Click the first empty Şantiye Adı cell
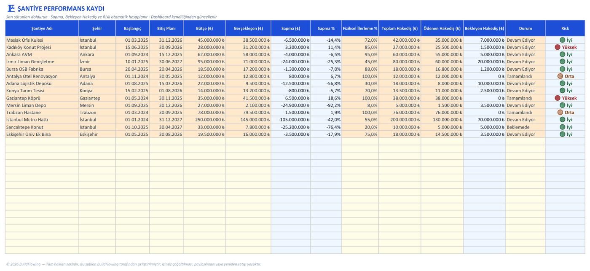Viewport: 590px width, 271px height. [42, 142]
